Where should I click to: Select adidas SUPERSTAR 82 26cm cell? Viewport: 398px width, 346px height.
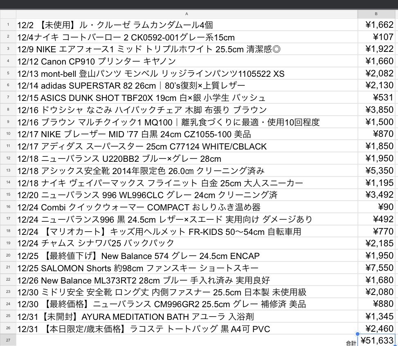point(187,85)
